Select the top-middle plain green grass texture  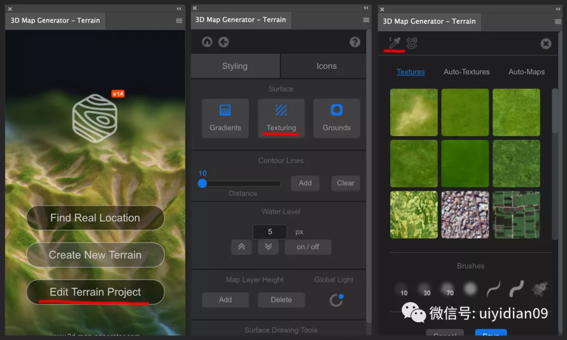[465, 112]
